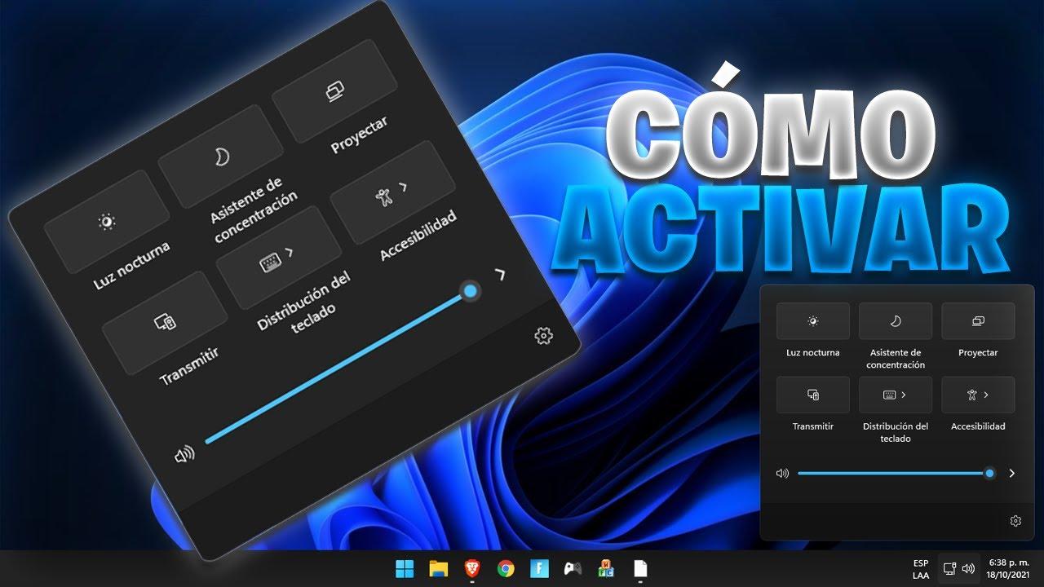The height and width of the screenshot is (587, 1044).
Task: Activate the Transmitir tile
Action: tap(813, 395)
